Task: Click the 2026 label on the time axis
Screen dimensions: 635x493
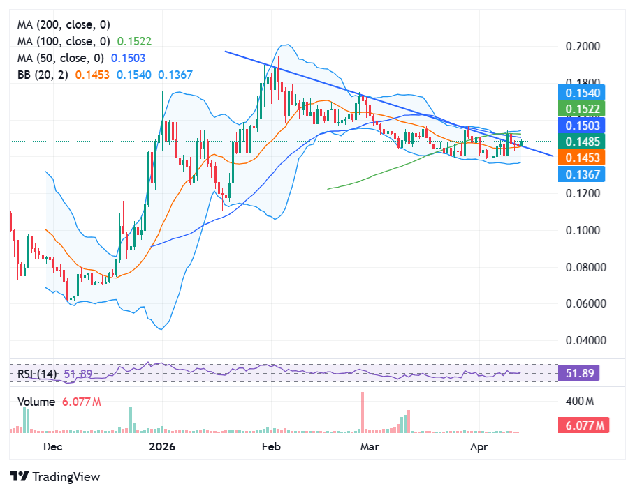Action: point(163,447)
